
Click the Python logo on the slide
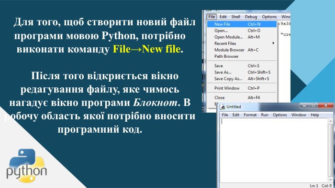(26, 166)
